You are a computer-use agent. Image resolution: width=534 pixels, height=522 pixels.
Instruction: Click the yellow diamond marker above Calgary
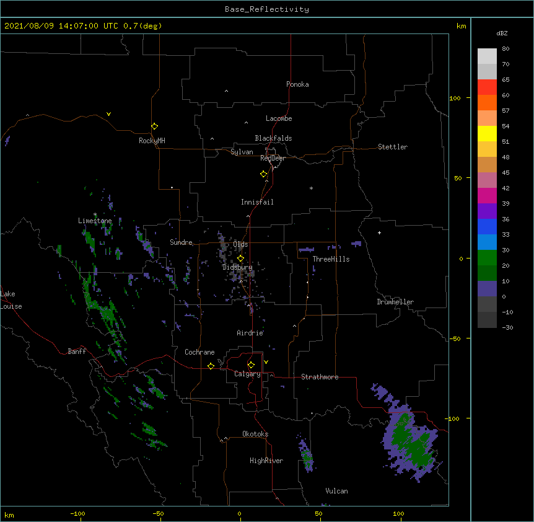point(251,365)
